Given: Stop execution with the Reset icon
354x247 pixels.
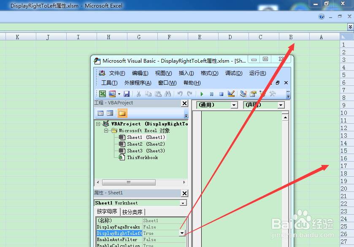Looking at the screenshot, I should (221, 93).
